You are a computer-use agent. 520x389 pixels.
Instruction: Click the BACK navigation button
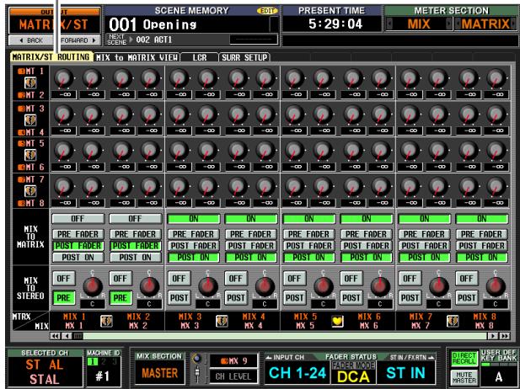31,40
